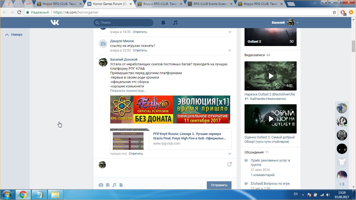Click the page vertical scrollbar thumb
This screenshot has height=200, width=356.
[x=353, y=46]
